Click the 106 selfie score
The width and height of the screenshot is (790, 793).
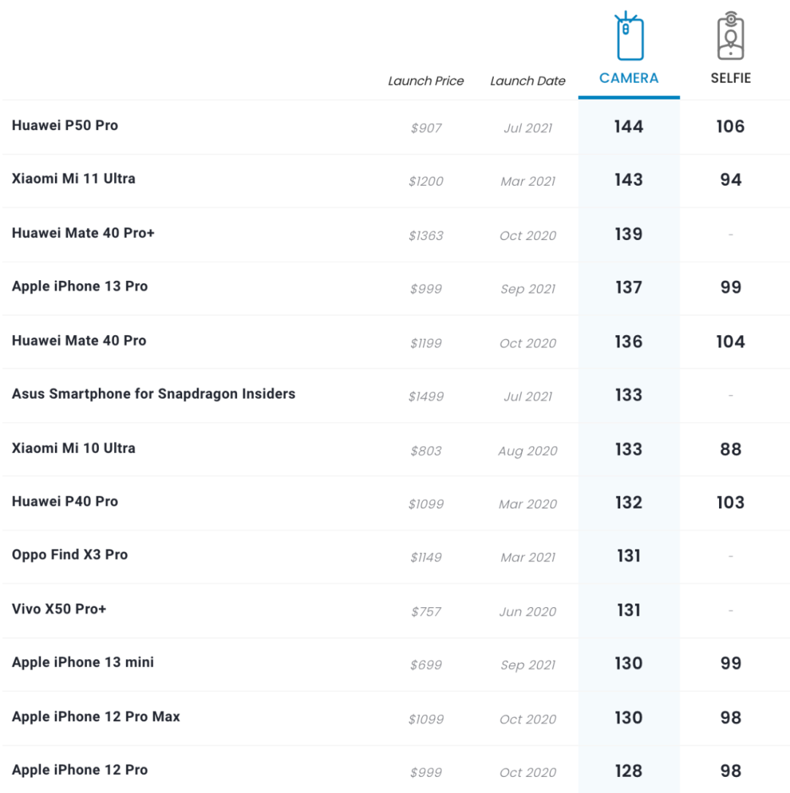click(730, 127)
